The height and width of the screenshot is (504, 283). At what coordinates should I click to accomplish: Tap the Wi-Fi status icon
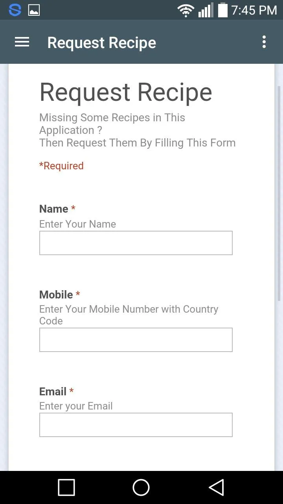186,10
